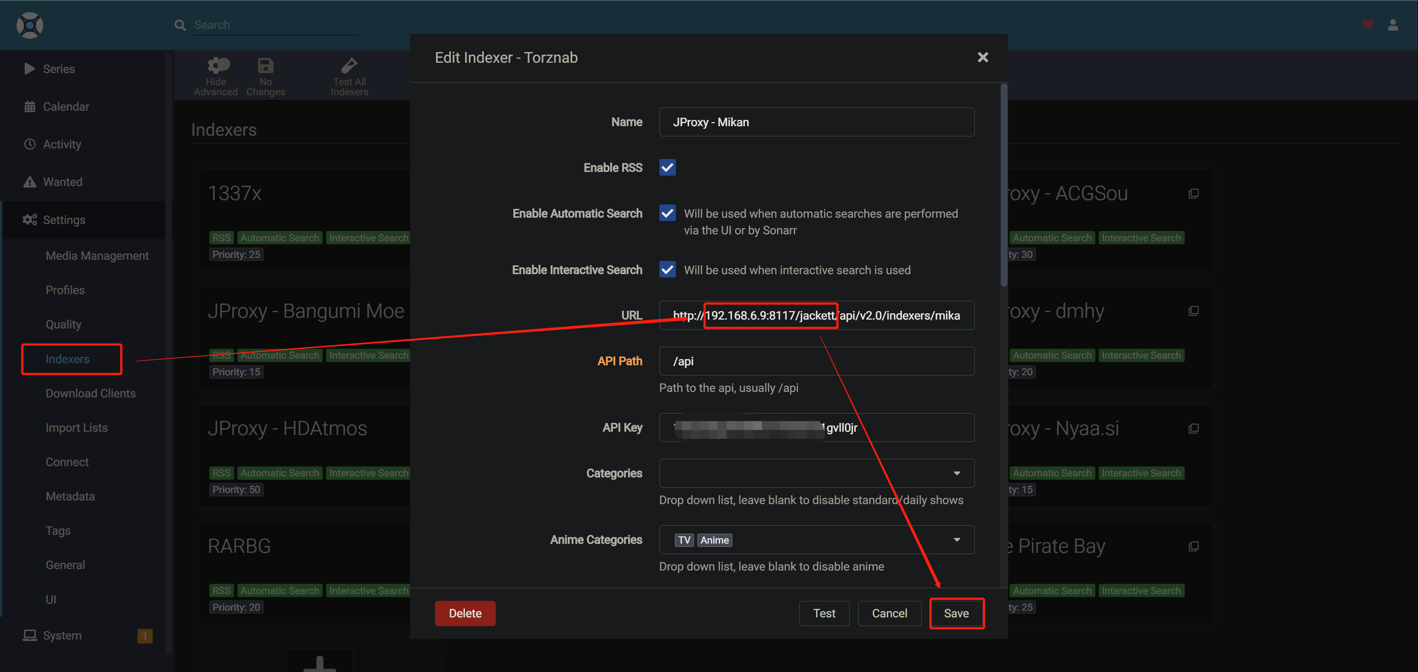Click the Sonarr logo icon
Screen dimensions: 1418x672
(30, 25)
